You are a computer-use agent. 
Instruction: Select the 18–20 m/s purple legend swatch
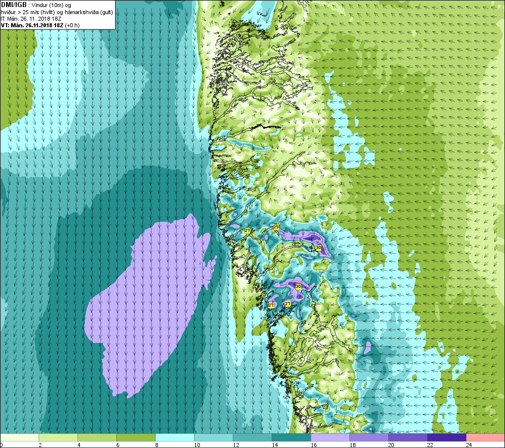(369, 437)
